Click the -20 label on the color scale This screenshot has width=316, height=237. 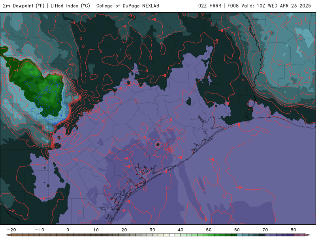[x=11, y=230]
